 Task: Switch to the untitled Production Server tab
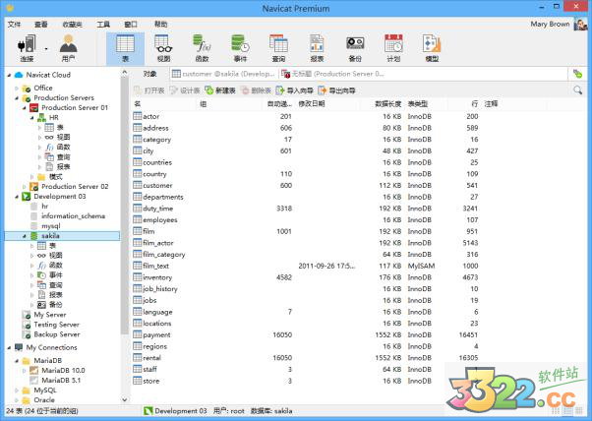(x=333, y=74)
